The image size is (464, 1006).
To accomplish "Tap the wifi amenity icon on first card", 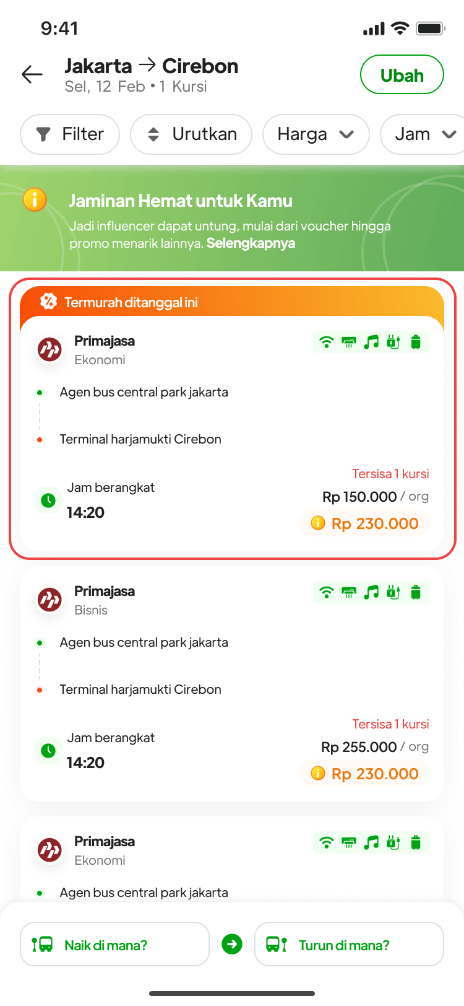I will click(326, 342).
